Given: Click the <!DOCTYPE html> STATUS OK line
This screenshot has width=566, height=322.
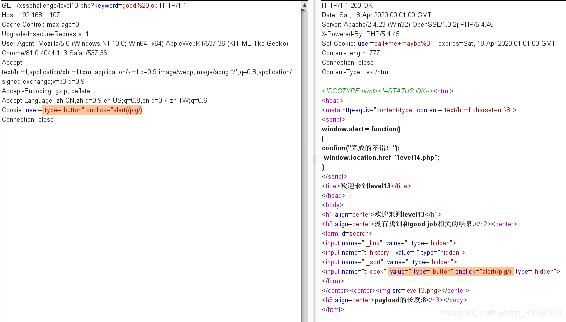Looking at the screenshot, I should [x=387, y=91].
